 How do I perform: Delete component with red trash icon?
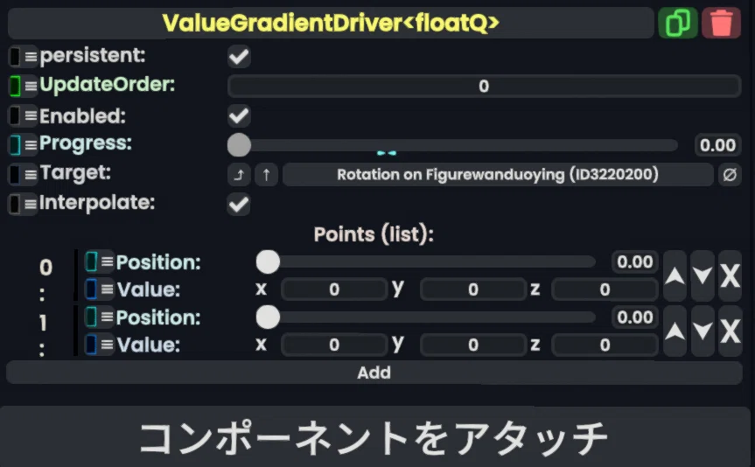[721, 23]
